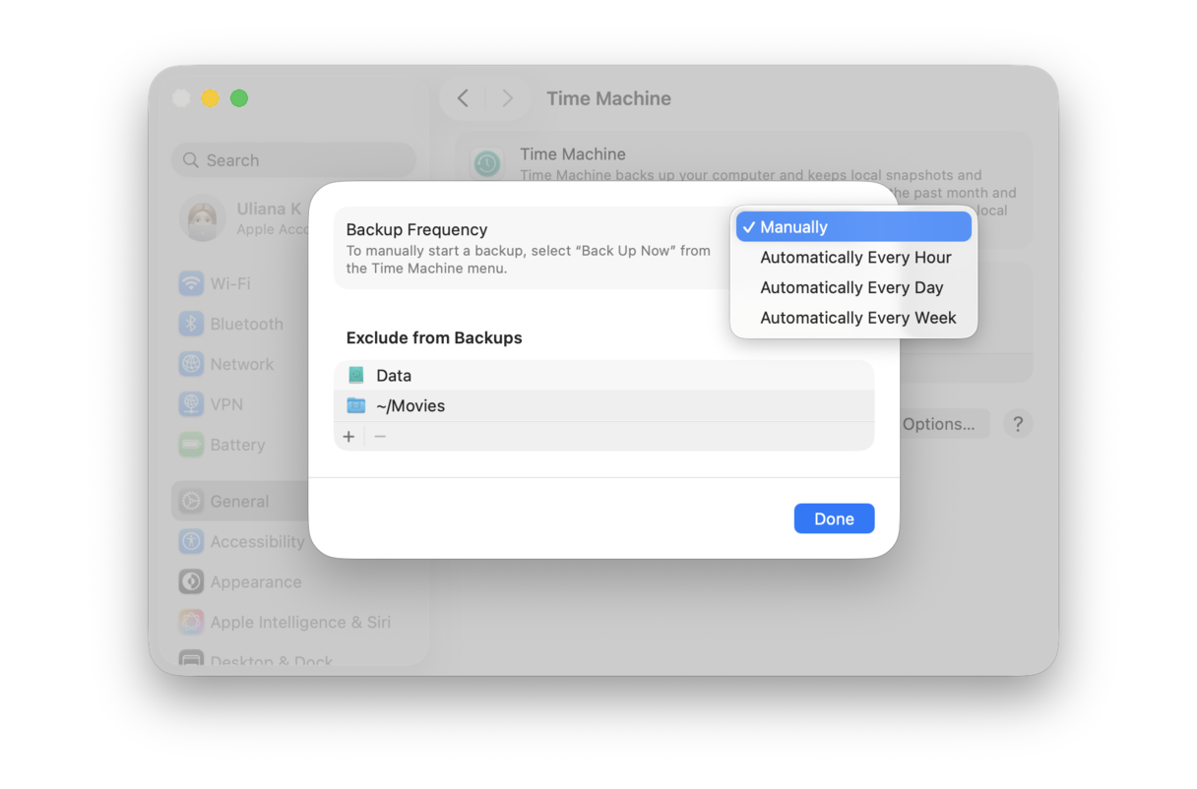Click the Network sidebar icon

coord(190,364)
